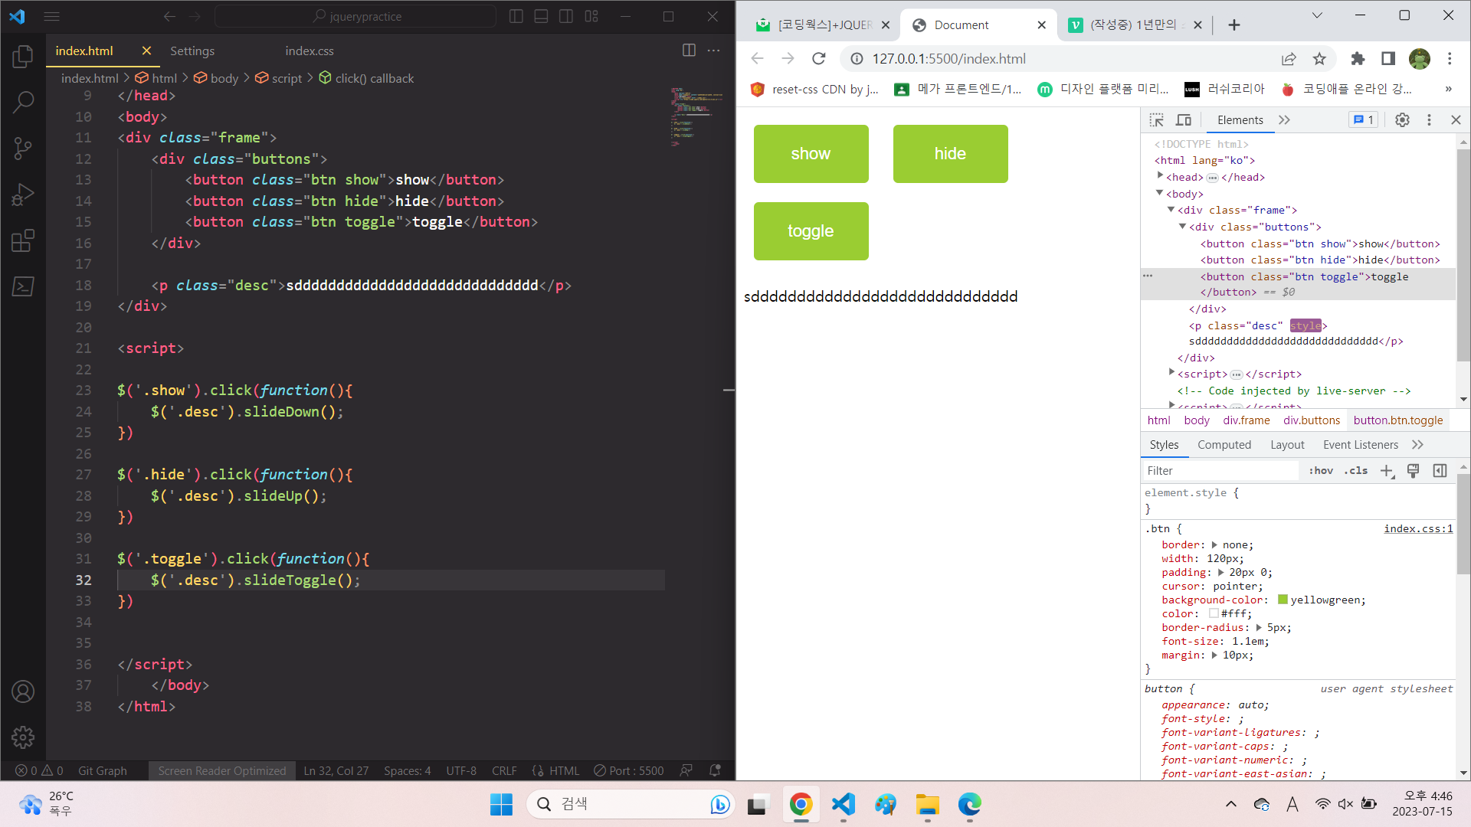The width and height of the screenshot is (1471, 827).
Task: Open Layout tab in DevTools
Action: [1287, 445]
